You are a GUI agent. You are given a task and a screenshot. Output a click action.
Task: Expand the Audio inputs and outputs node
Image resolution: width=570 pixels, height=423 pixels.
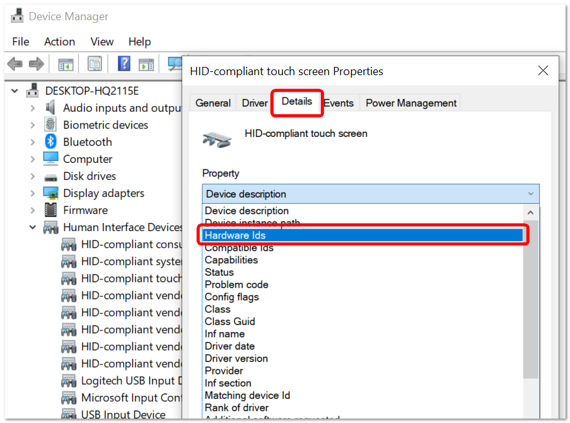coord(32,108)
